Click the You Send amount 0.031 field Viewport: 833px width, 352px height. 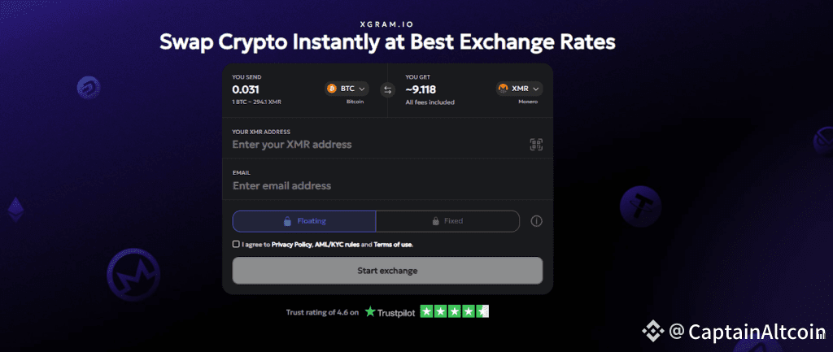(260, 89)
